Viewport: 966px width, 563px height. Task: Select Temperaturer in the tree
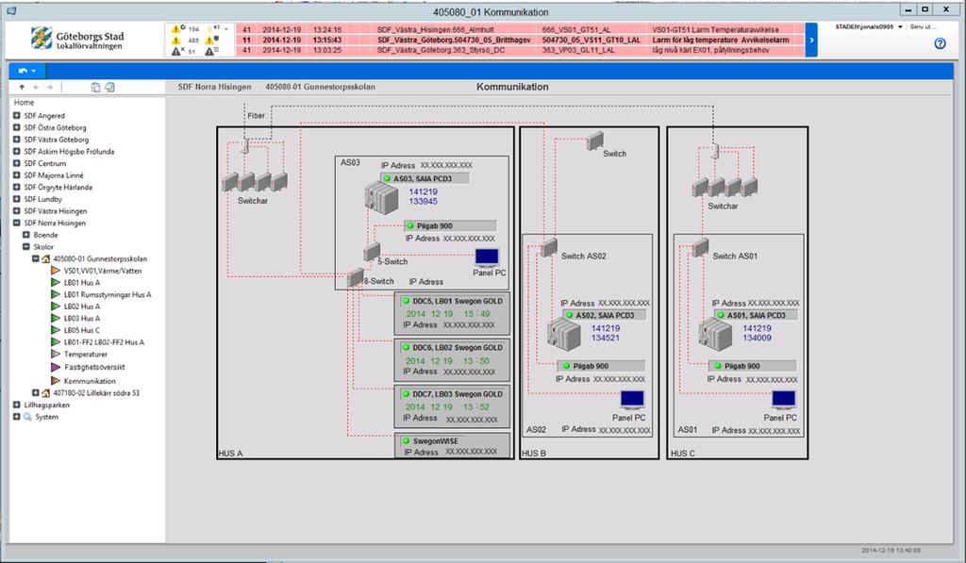(86, 355)
